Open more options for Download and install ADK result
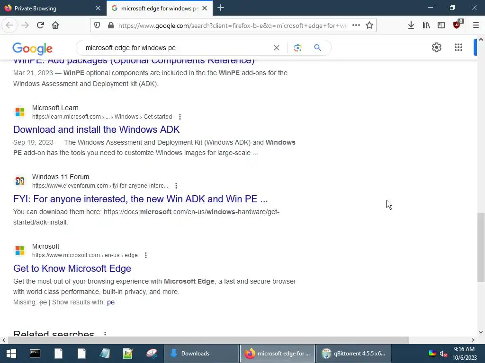The height and width of the screenshot is (363, 485). click(180, 117)
